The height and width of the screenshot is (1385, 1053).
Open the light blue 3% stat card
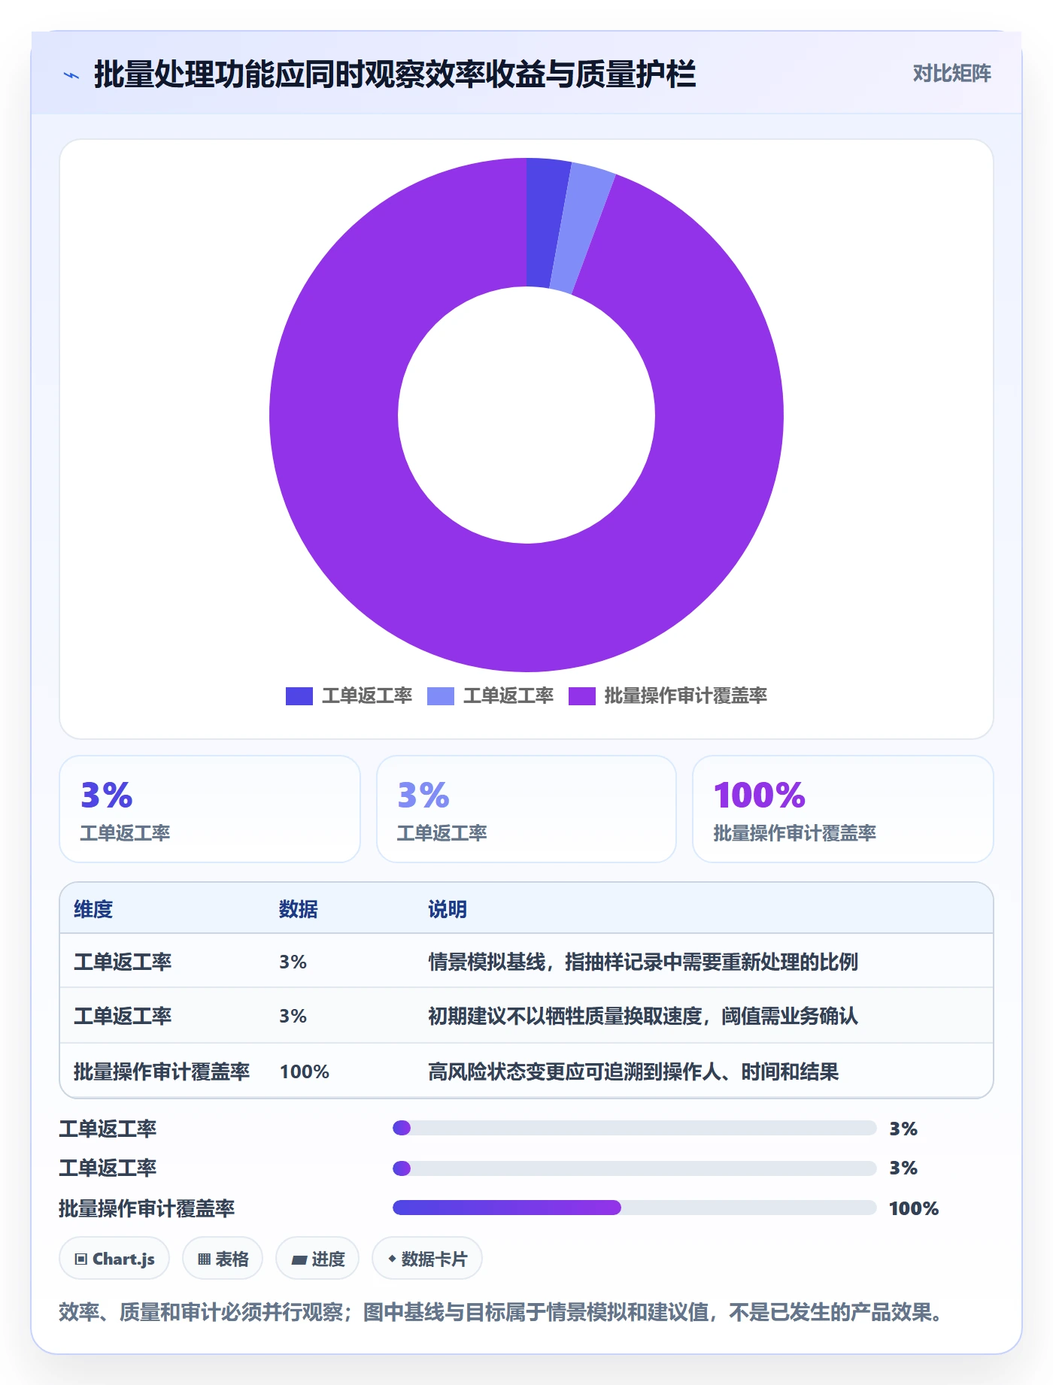pyautogui.click(x=526, y=809)
